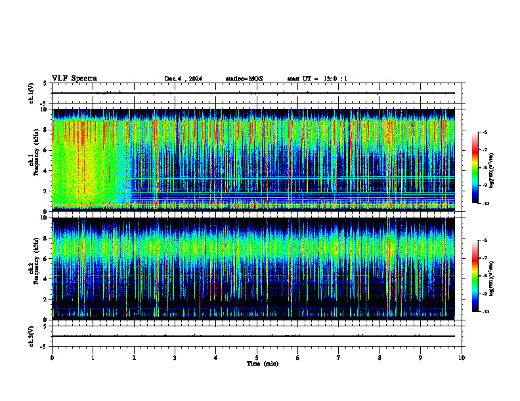This screenshot has width=520, height=401.
Task: Select the 'start UT = 13: 0 : 1' text
Action: (317, 79)
